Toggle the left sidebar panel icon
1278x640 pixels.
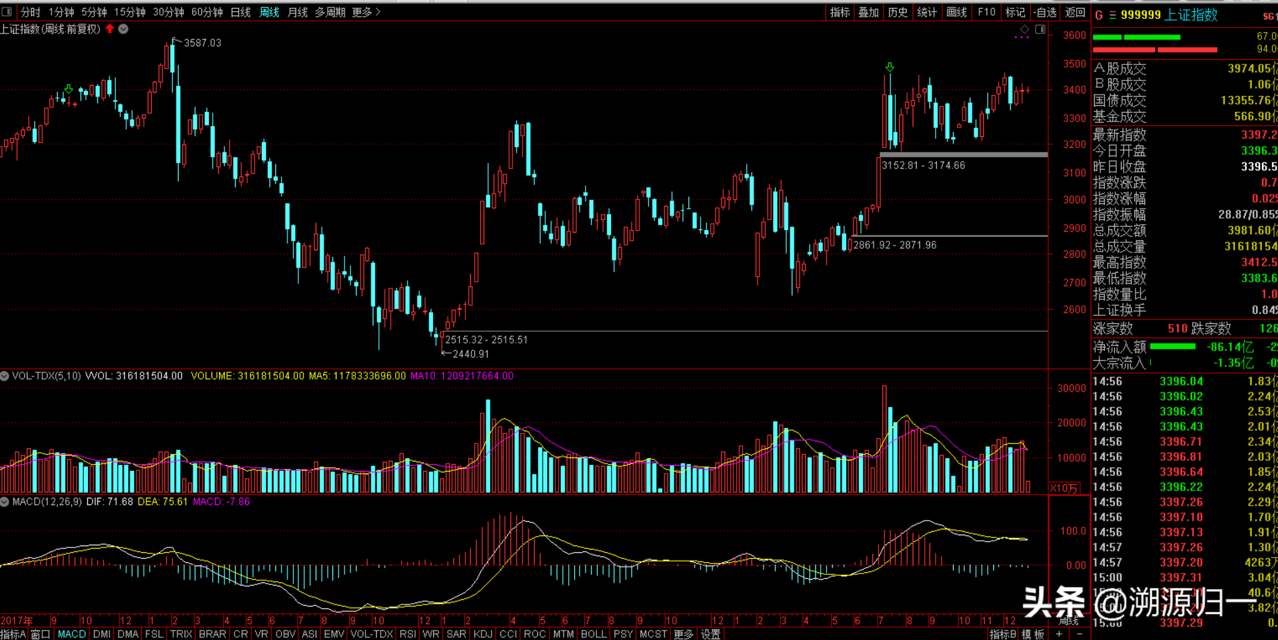7,11
